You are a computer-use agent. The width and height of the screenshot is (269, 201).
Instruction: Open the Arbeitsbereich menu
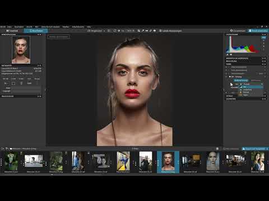tap(78, 27)
